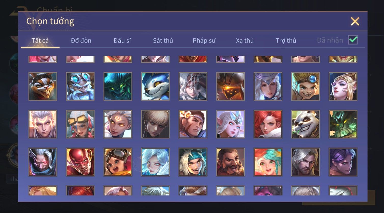The width and height of the screenshot is (384, 213).
Task: Select the white-bearded dwarf with goggles
Action: [80, 86]
